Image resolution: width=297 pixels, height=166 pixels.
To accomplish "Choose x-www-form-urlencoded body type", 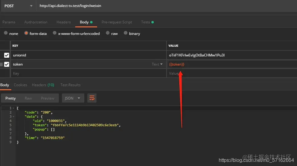I will pyautogui.click(x=55, y=33).
